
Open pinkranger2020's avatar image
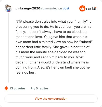[x=8, y=8]
